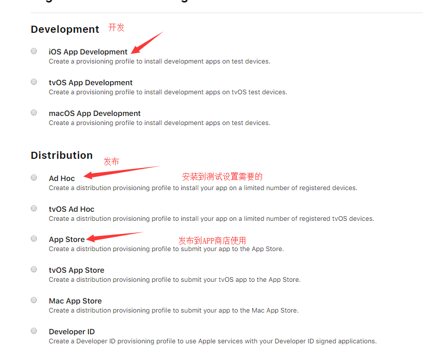Click the Development section heading
This screenshot has width=423, height=363.
(65, 29)
